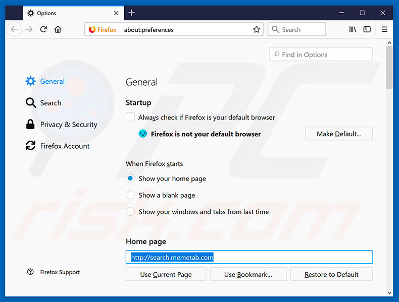Click the question mark icon for Firefox Support
Screen dimensions: 399x302
30,272
